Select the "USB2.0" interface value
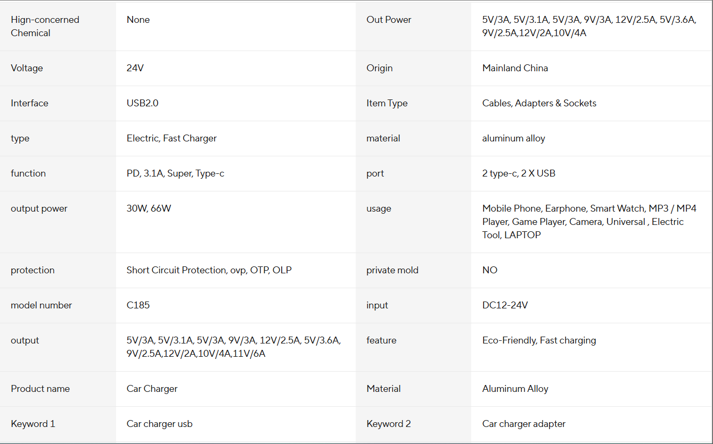 142,103
